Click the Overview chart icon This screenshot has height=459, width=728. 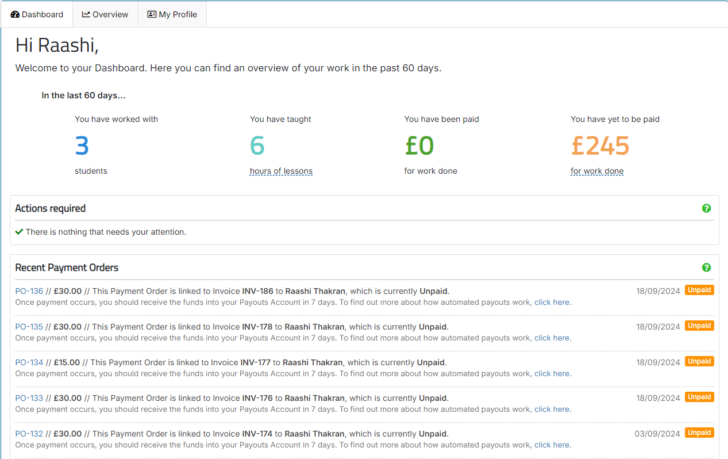tap(86, 14)
